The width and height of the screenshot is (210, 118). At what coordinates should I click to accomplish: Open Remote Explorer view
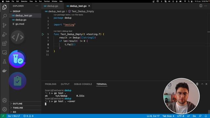(4, 52)
